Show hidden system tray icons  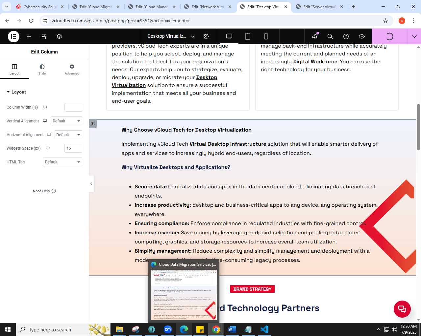point(378,329)
